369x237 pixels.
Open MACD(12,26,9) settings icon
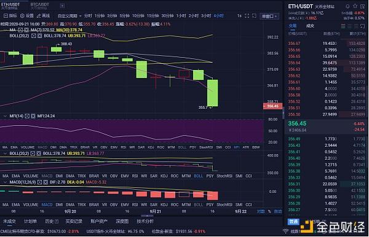(x=40, y=182)
